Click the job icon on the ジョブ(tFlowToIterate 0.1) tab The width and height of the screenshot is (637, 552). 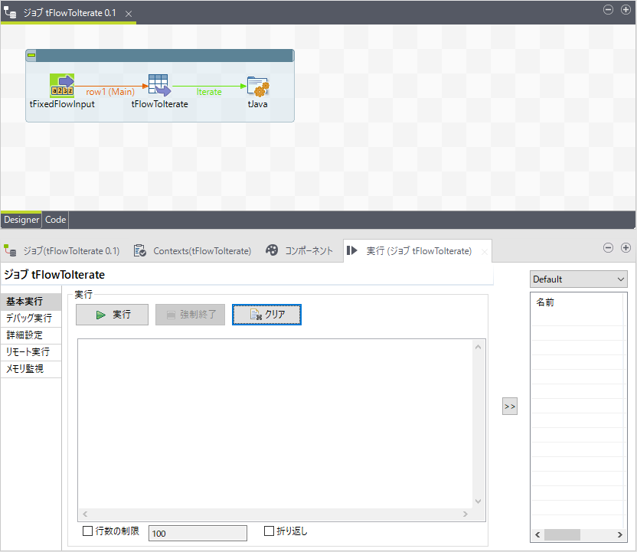(x=11, y=250)
